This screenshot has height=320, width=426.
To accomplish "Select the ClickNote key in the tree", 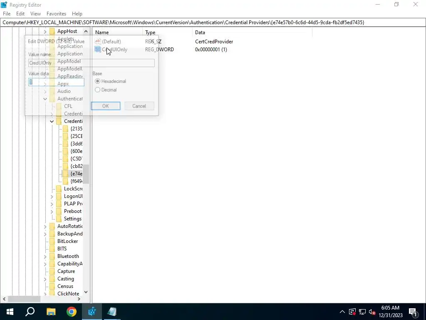I will tap(68, 294).
